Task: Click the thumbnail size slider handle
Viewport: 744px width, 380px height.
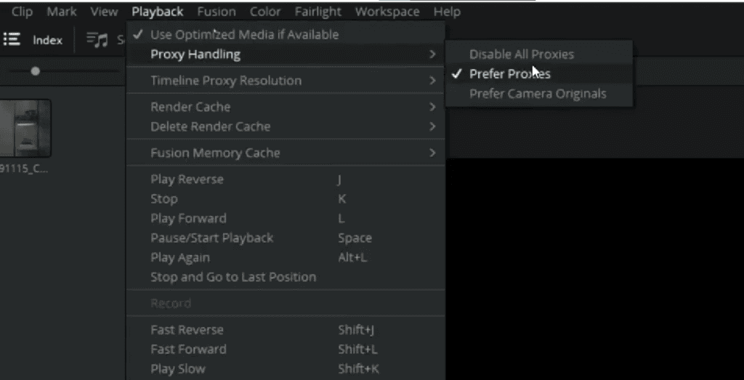Action: pos(35,71)
